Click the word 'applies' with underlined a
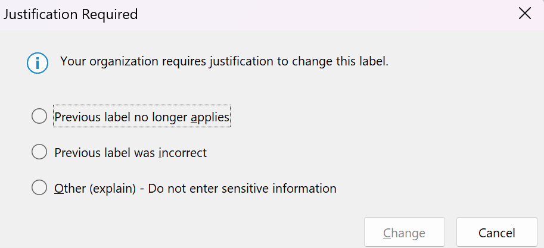The width and height of the screenshot is (544, 248). point(210,117)
